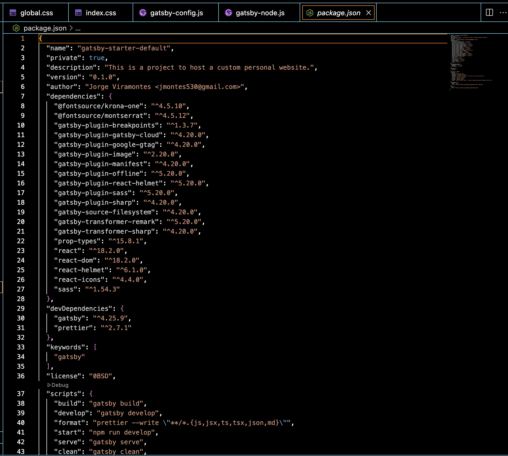Open the More Actions ellipsis menu

tap(503, 12)
